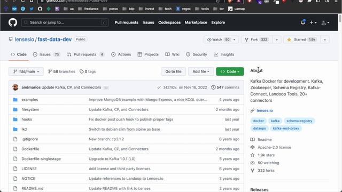
Task: Switch to the Actions tab
Action: point(121,54)
